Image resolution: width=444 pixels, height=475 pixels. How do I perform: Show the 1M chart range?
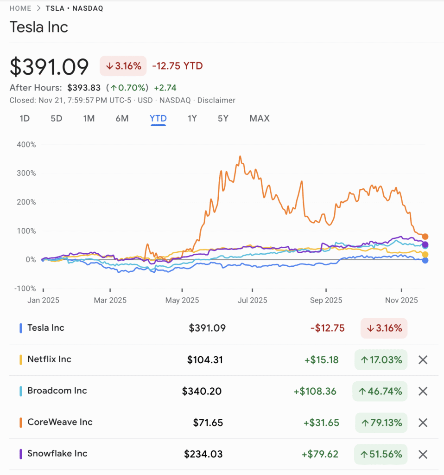click(x=89, y=118)
